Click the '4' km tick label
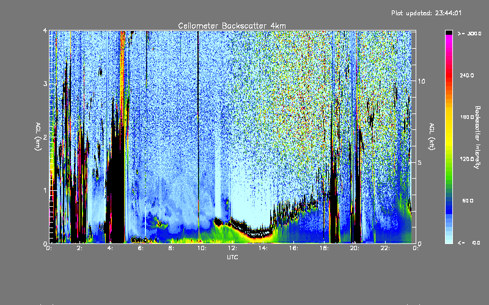Viewport: 489px width, 305px height. tap(45, 31)
